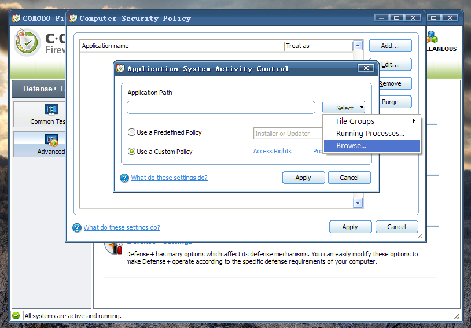This screenshot has width=471, height=328.
Task: Click the Remove button in Security Policy
Action: 395,83
